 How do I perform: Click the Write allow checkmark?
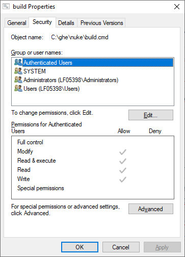[123, 179]
